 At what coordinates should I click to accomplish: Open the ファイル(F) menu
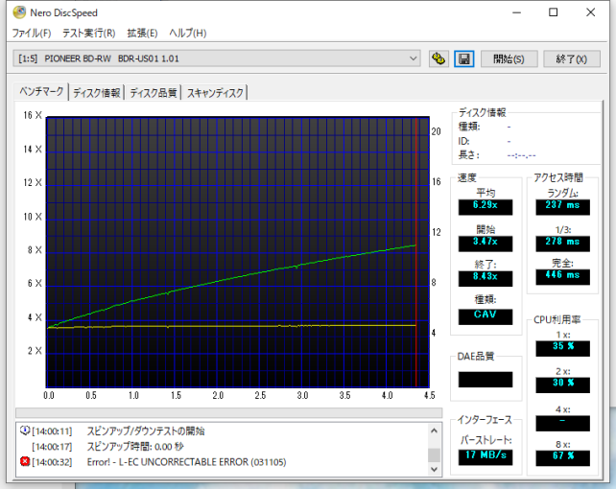[32, 33]
